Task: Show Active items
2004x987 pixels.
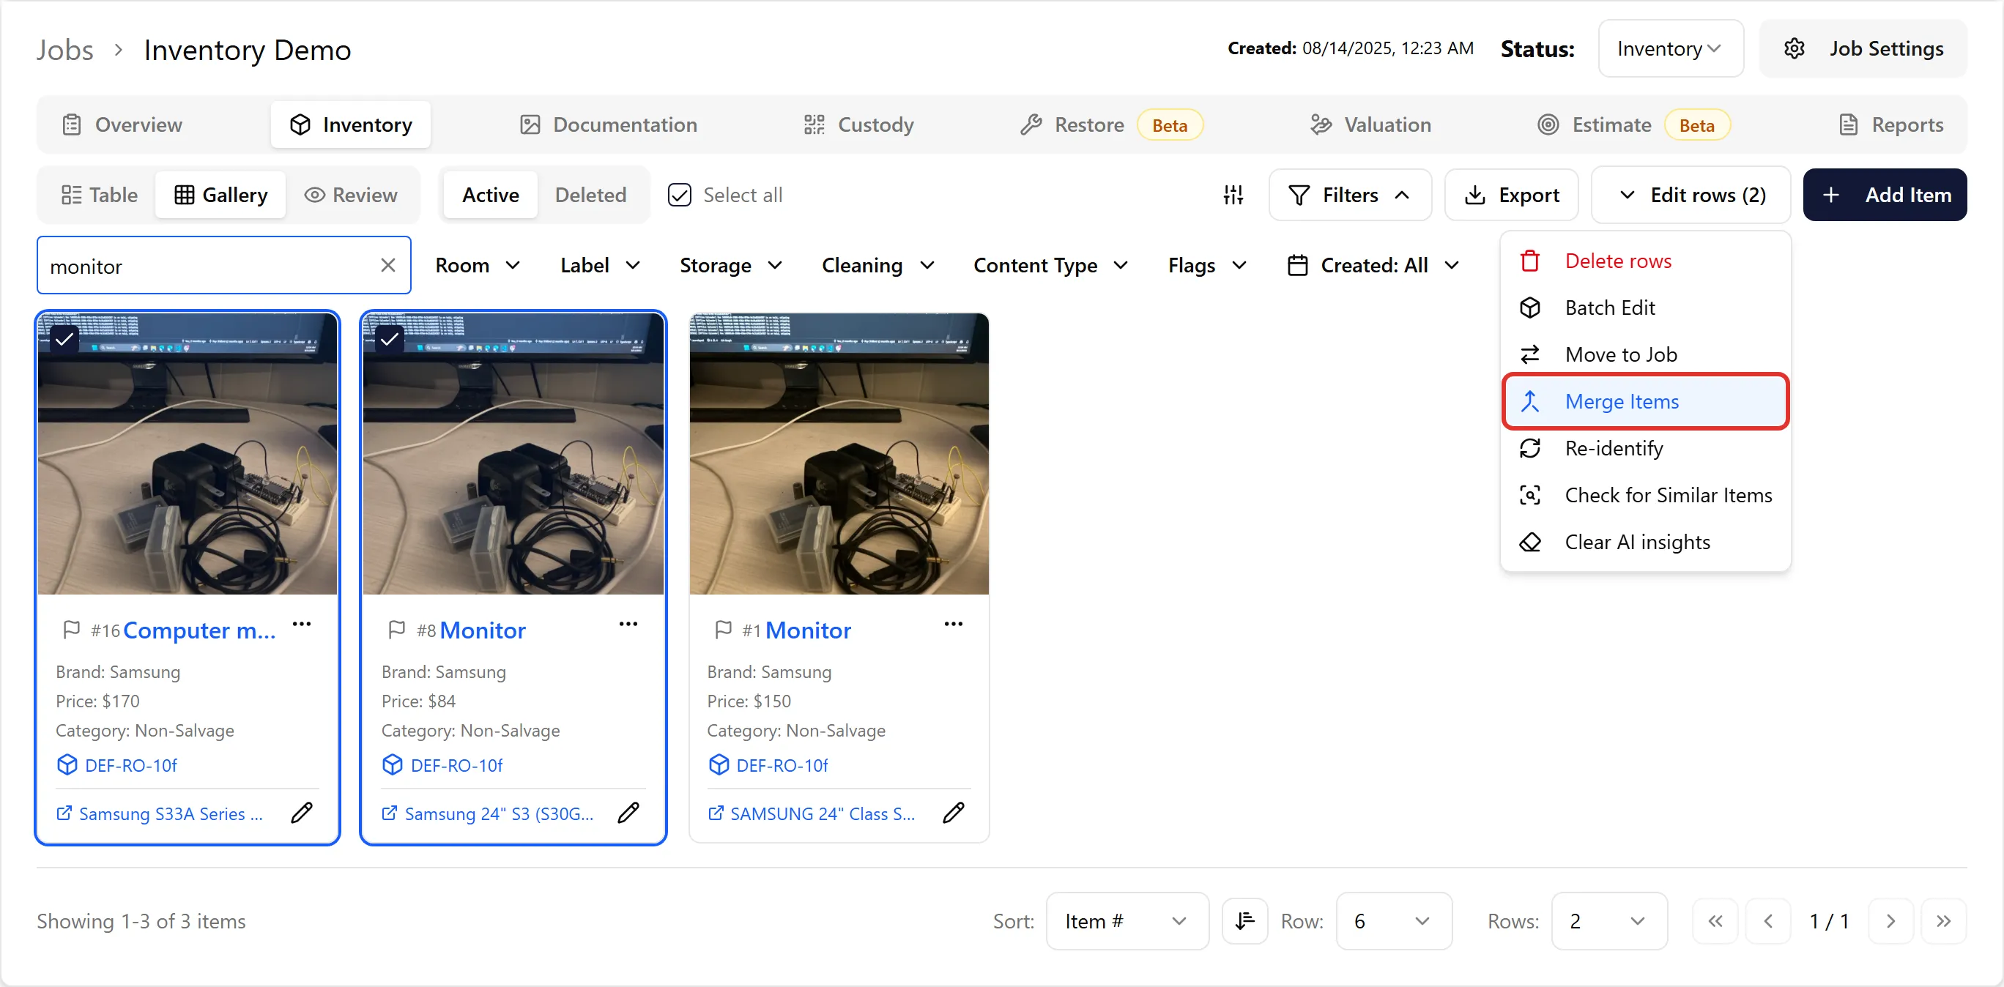Action: [490, 195]
